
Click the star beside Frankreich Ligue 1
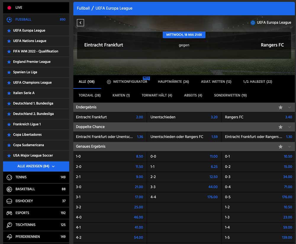click(9, 124)
